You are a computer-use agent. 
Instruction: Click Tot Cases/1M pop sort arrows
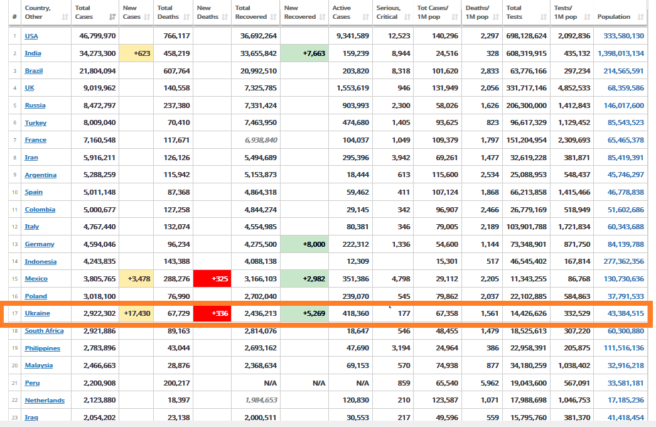coord(455,17)
